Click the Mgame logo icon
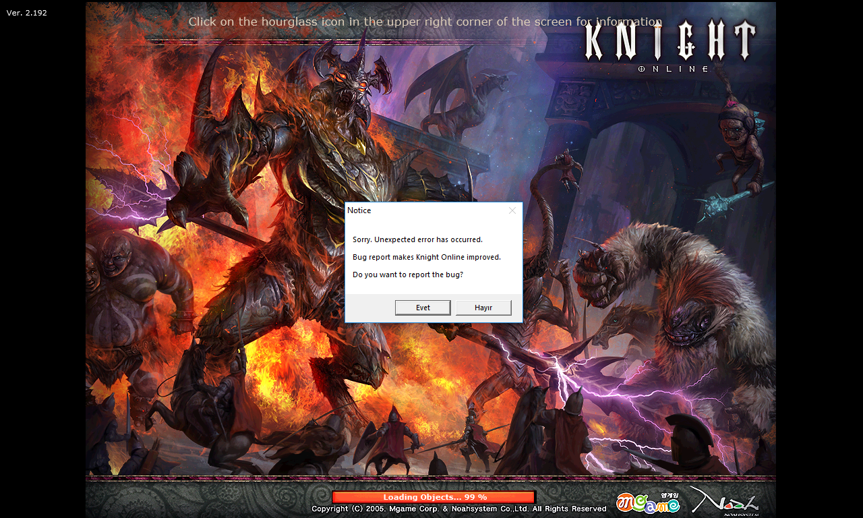 point(647,503)
